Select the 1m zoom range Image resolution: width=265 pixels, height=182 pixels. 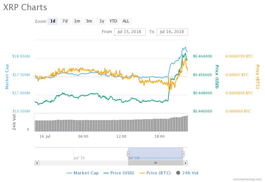pos(77,21)
